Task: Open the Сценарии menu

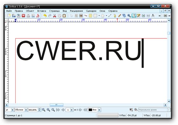Action: coord(91,11)
